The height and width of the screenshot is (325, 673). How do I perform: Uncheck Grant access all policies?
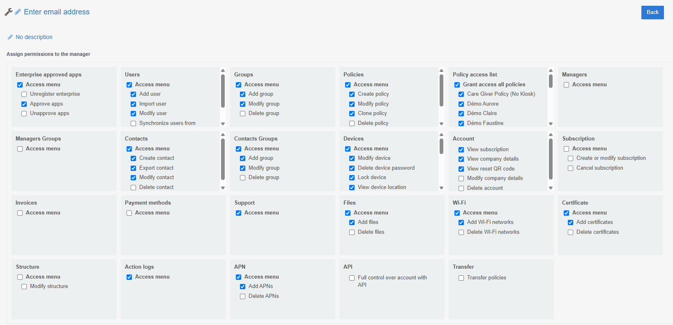[x=457, y=85]
